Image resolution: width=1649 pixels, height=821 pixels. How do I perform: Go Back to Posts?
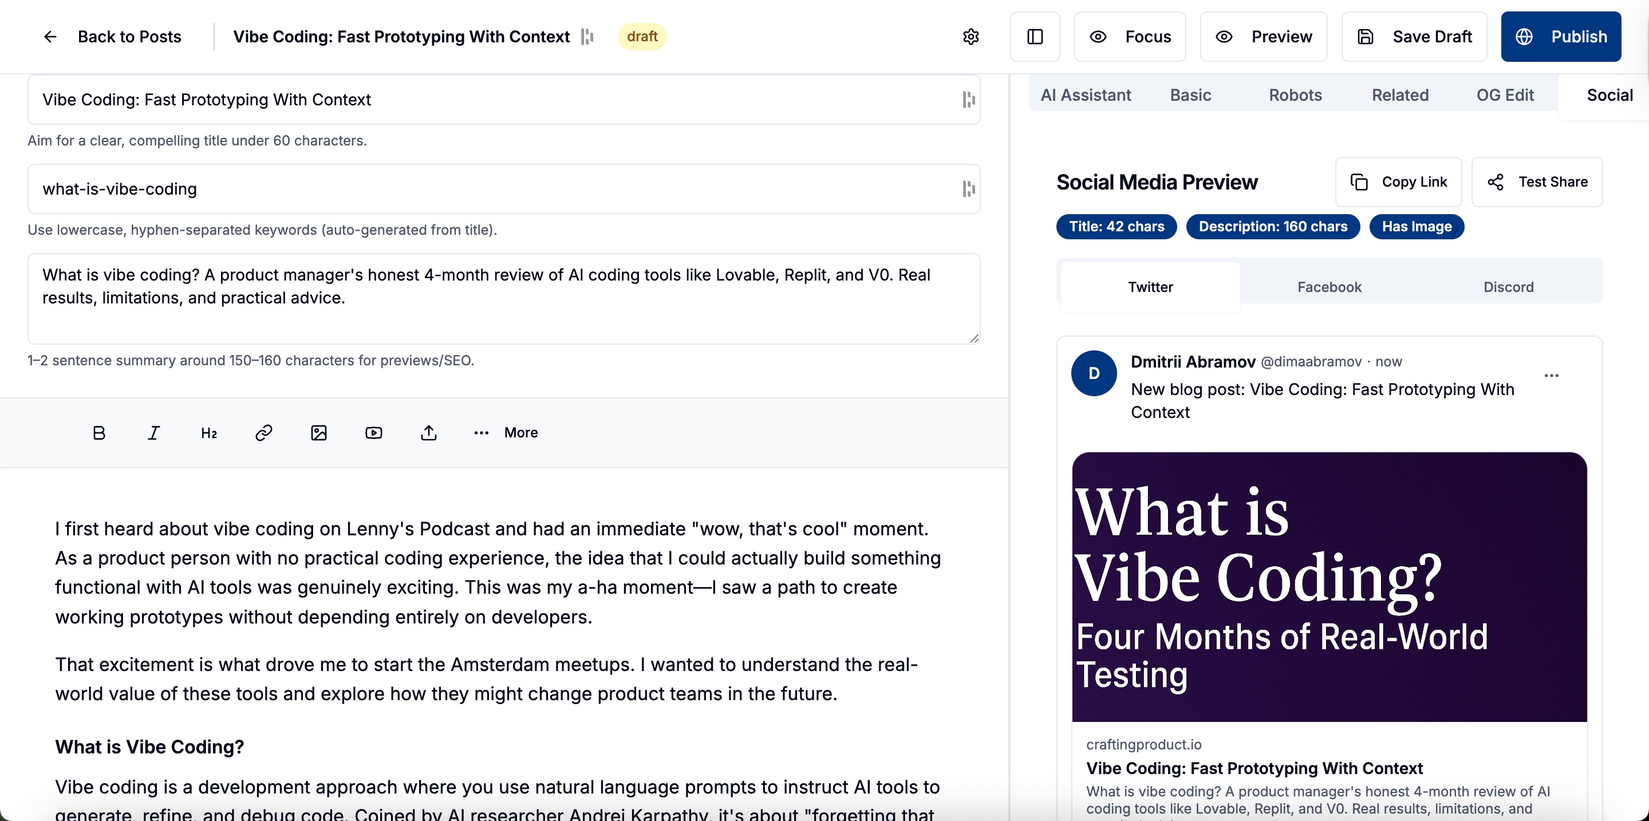113,37
